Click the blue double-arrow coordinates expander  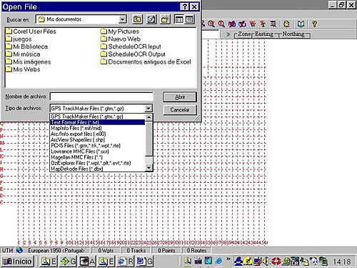pos(228,34)
